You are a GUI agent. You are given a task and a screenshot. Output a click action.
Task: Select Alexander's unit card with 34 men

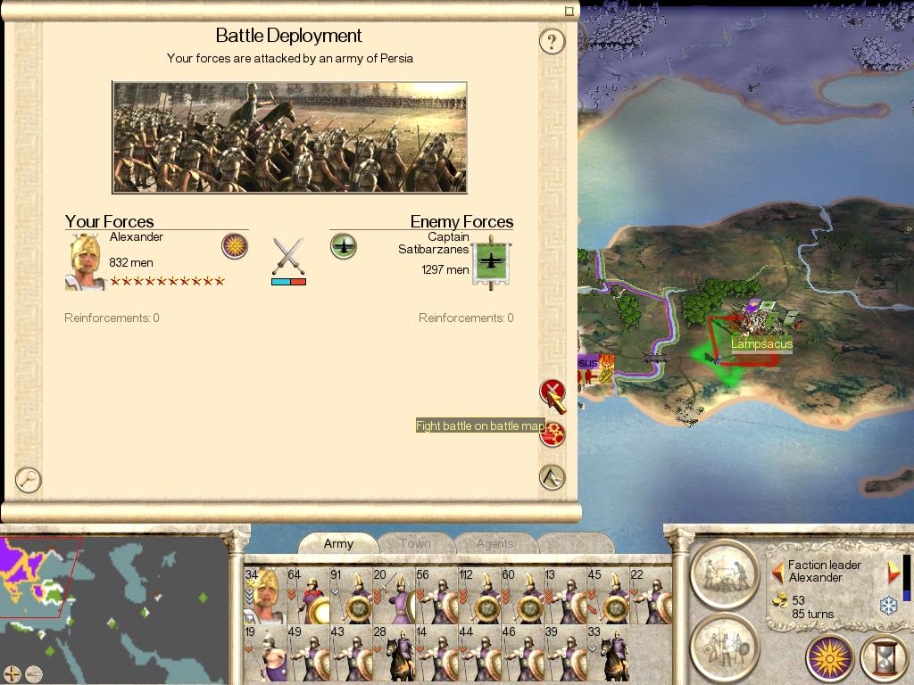pos(265,595)
